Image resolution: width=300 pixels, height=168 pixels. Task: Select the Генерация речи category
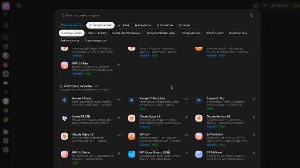238,33
